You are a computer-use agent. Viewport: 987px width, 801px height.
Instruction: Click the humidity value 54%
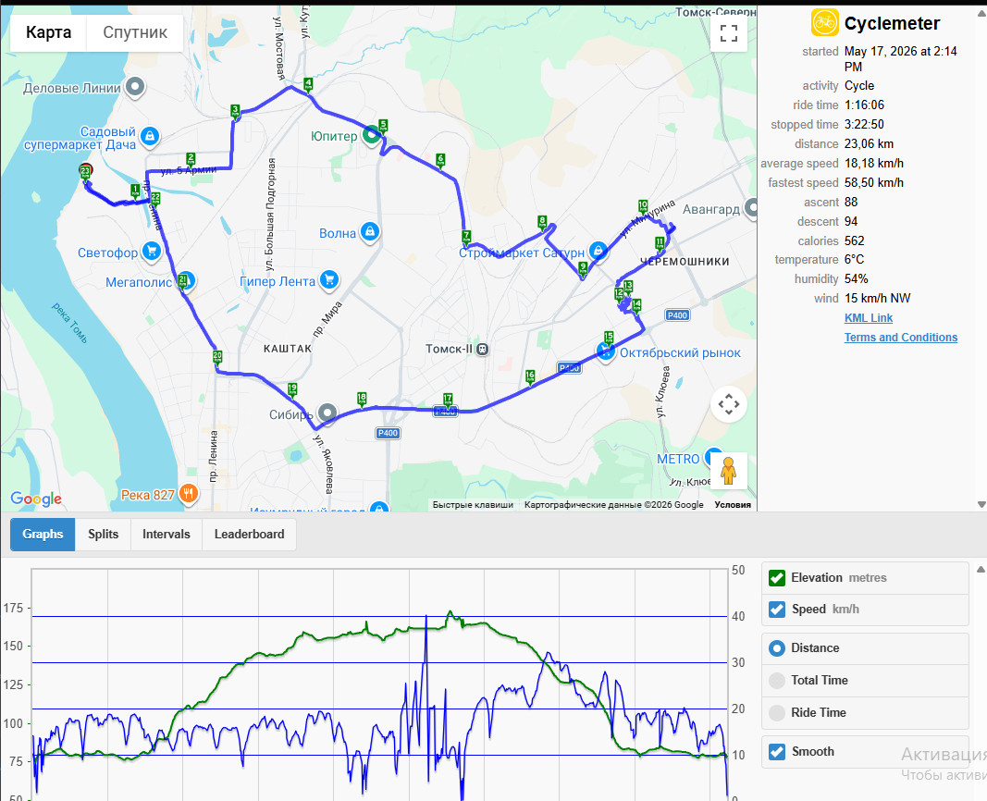[856, 278]
